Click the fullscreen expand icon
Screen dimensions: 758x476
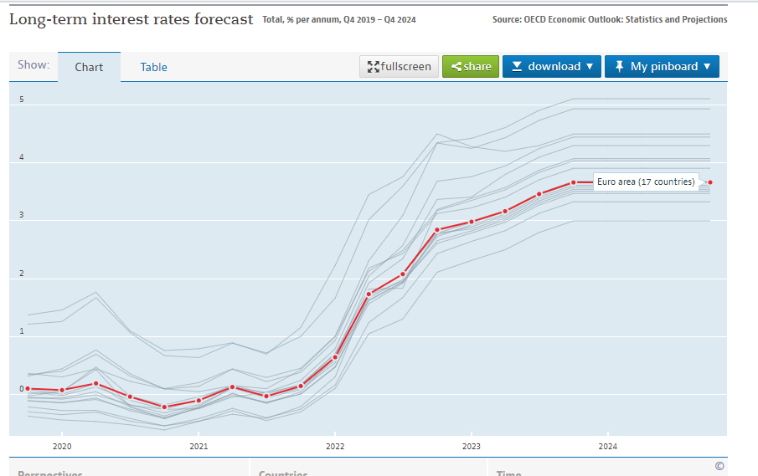tap(374, 67)
